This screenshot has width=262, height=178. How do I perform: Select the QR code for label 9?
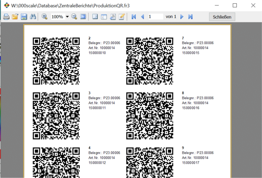click(x=150, y=162)
